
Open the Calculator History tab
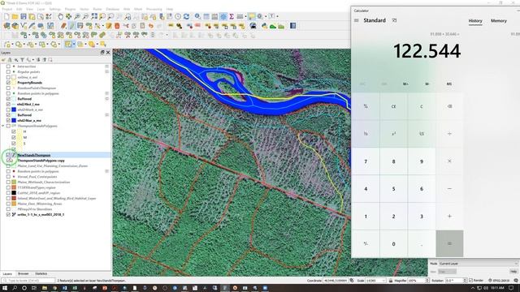point(475,21)
